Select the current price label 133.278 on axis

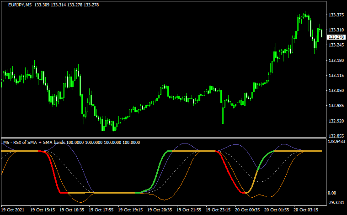click(x=336, y=37)
